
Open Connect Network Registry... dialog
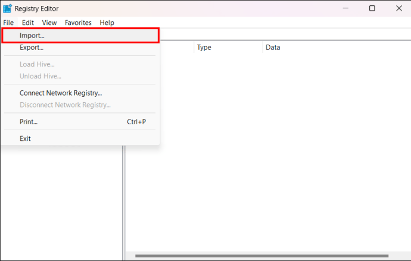[80, 93]
